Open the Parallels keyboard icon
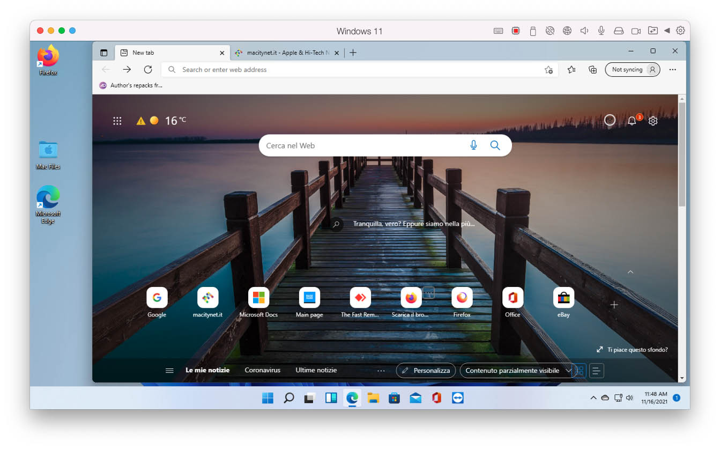The image size is (720, 449). click(499, 31)
